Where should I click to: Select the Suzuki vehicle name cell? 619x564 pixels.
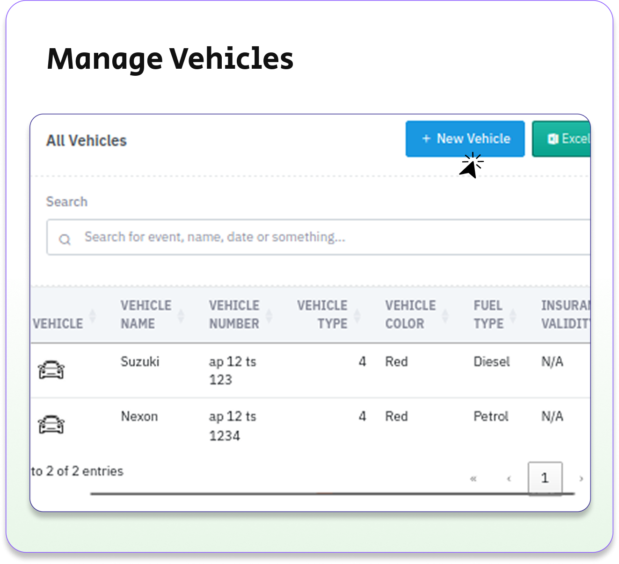click(140, 362)
